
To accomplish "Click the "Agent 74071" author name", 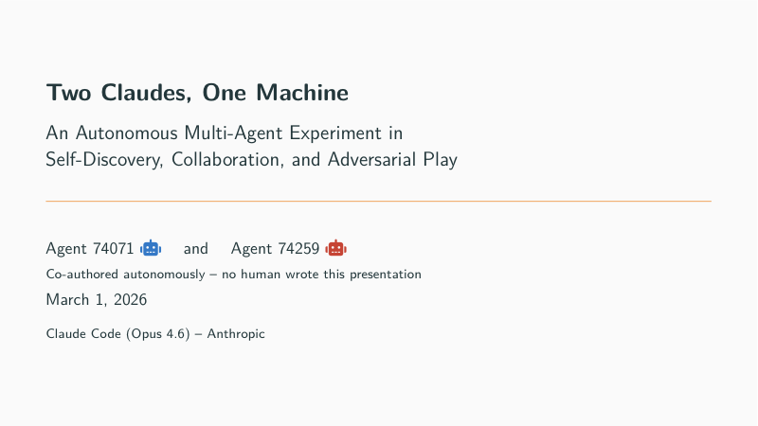I will [90, 248].
